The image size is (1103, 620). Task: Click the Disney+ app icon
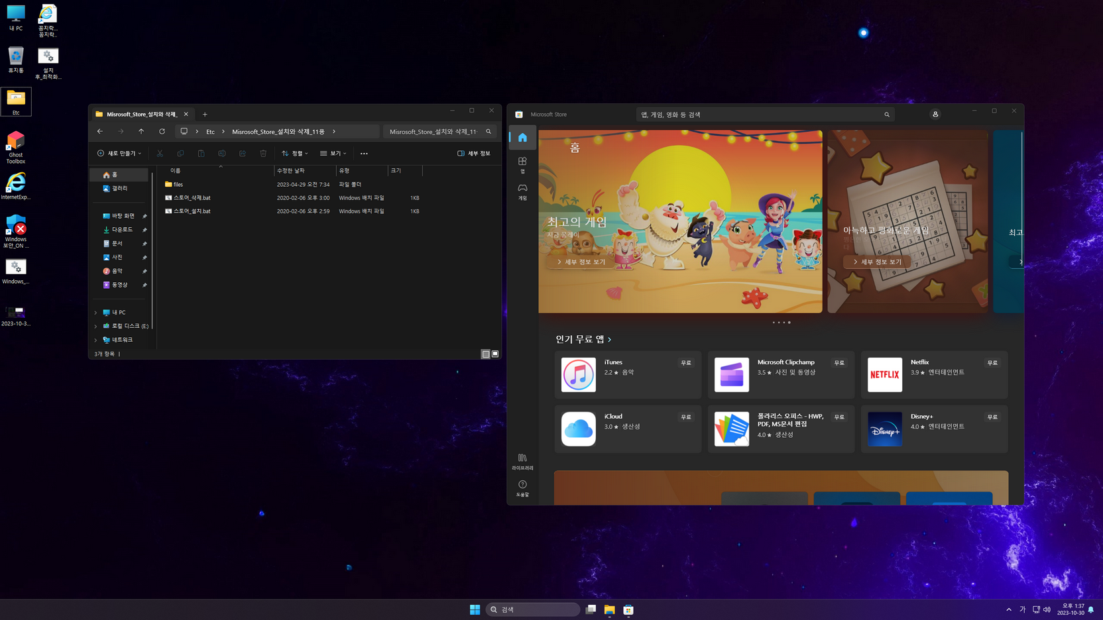(884, 429)
